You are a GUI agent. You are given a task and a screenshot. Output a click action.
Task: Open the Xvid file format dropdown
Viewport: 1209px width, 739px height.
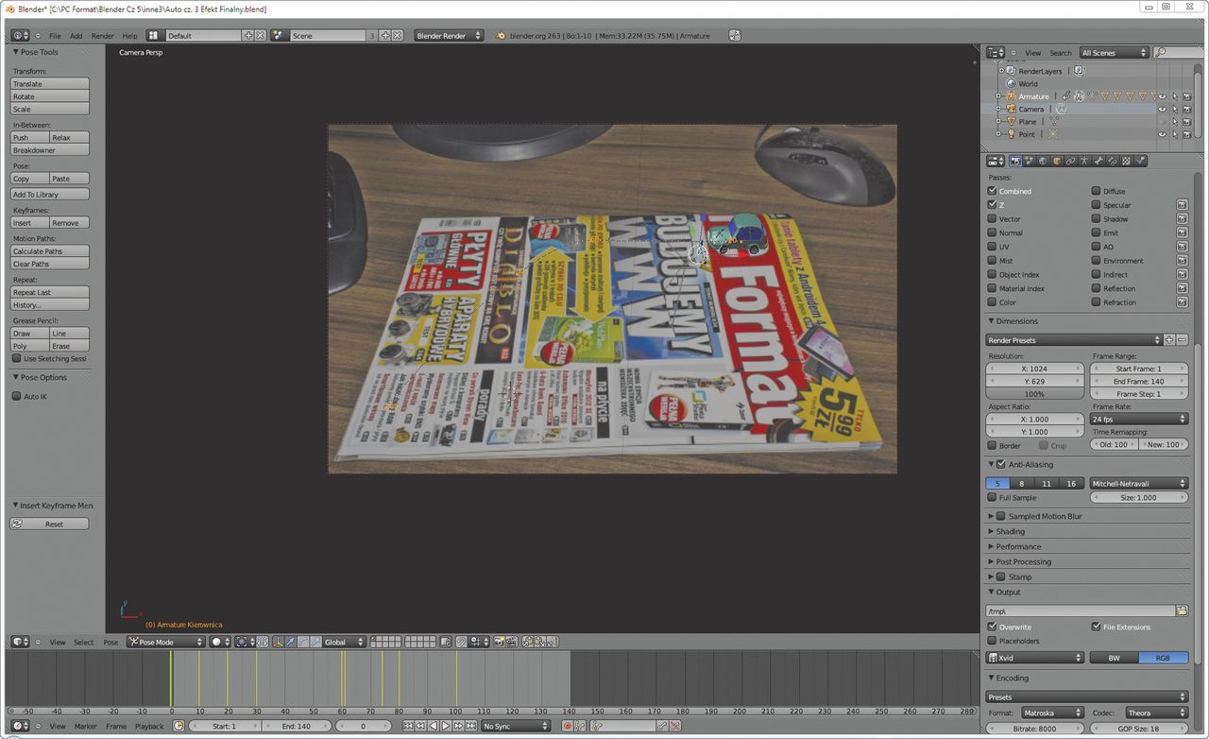click(x=1035, y=658)
